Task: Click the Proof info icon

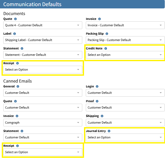Action: (x=97, y=101)
